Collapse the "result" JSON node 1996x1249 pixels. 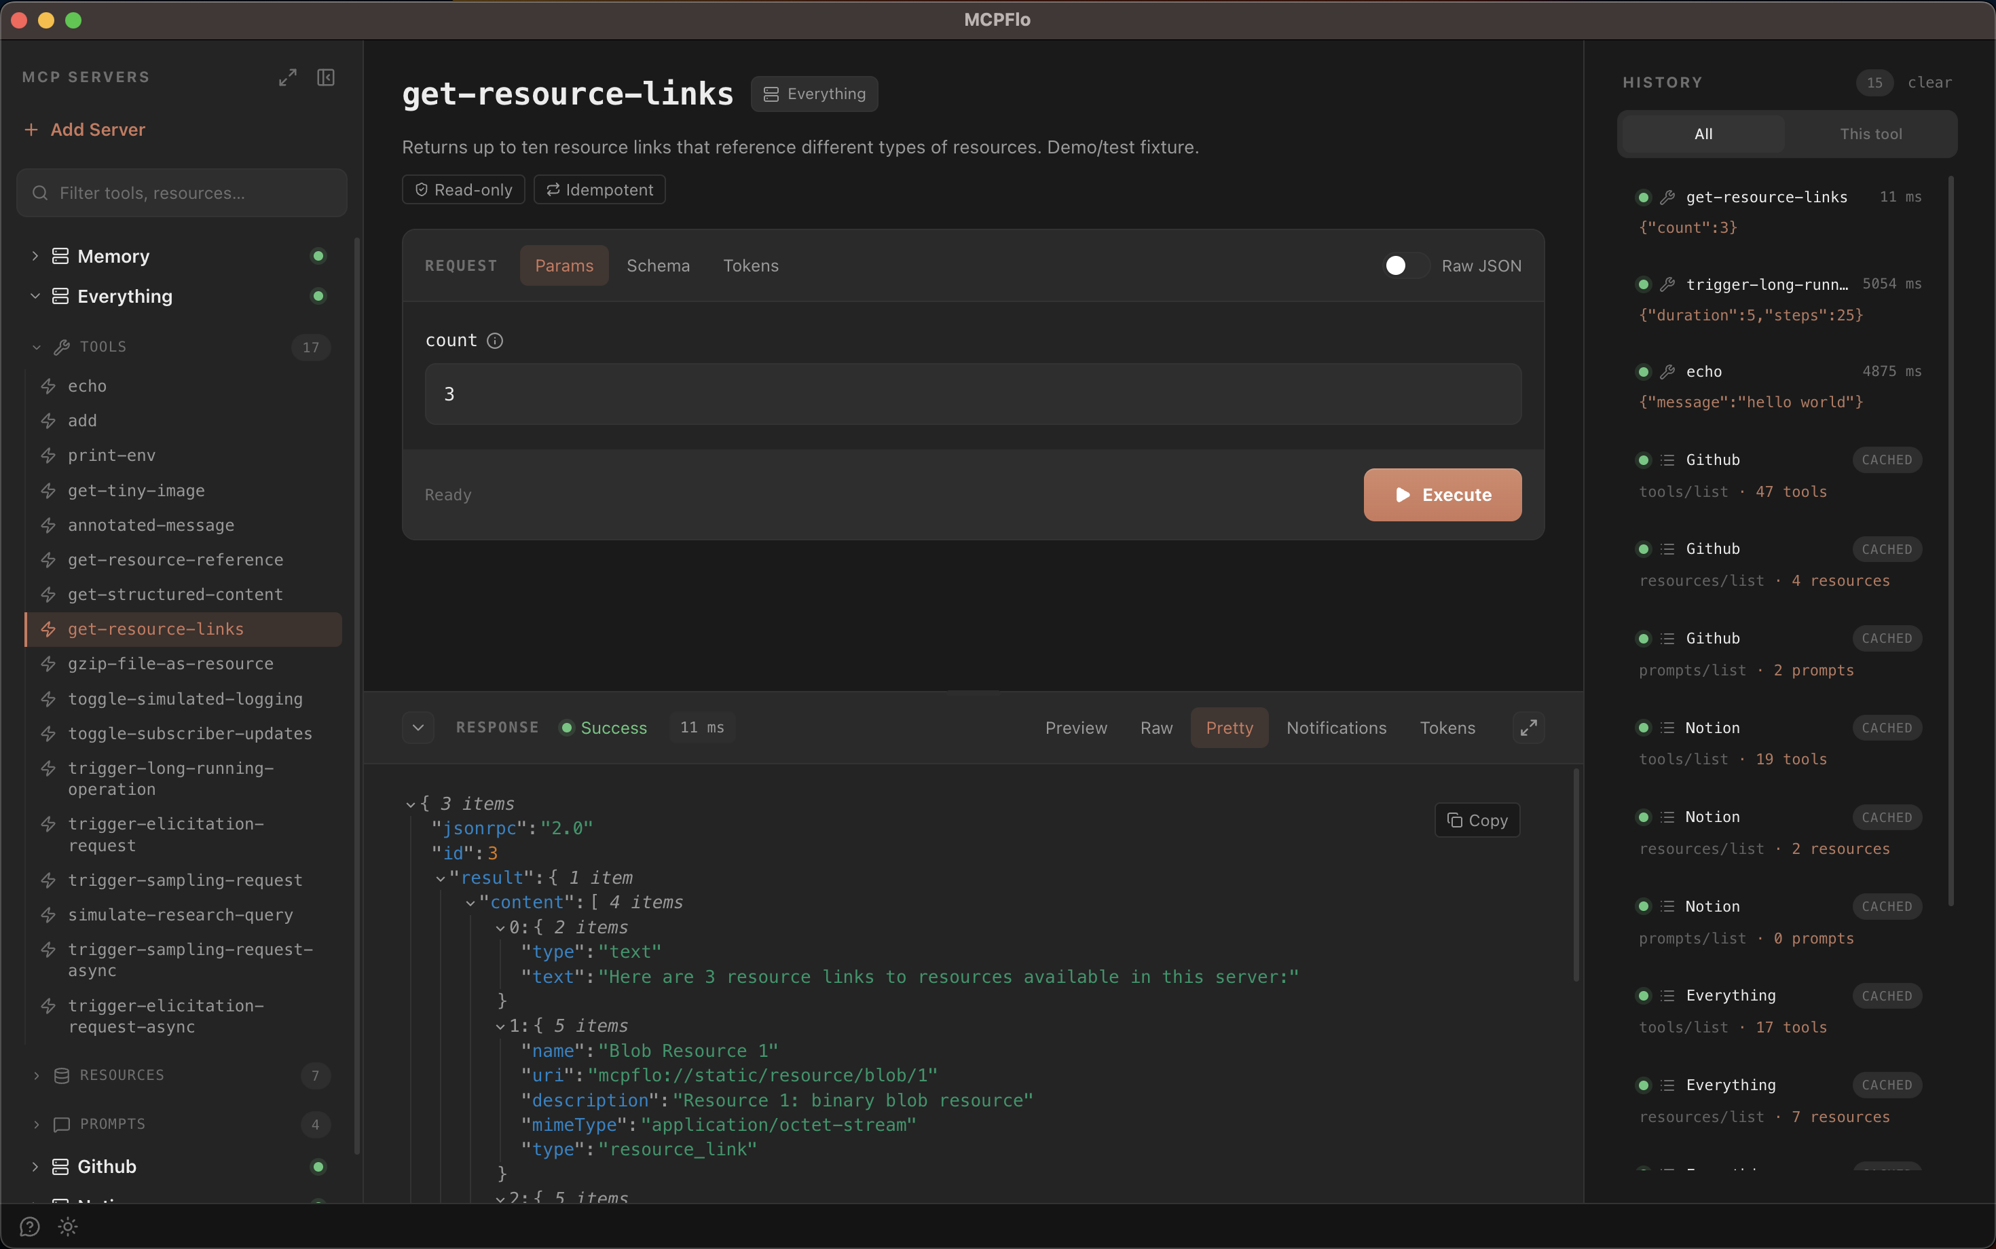441,878
